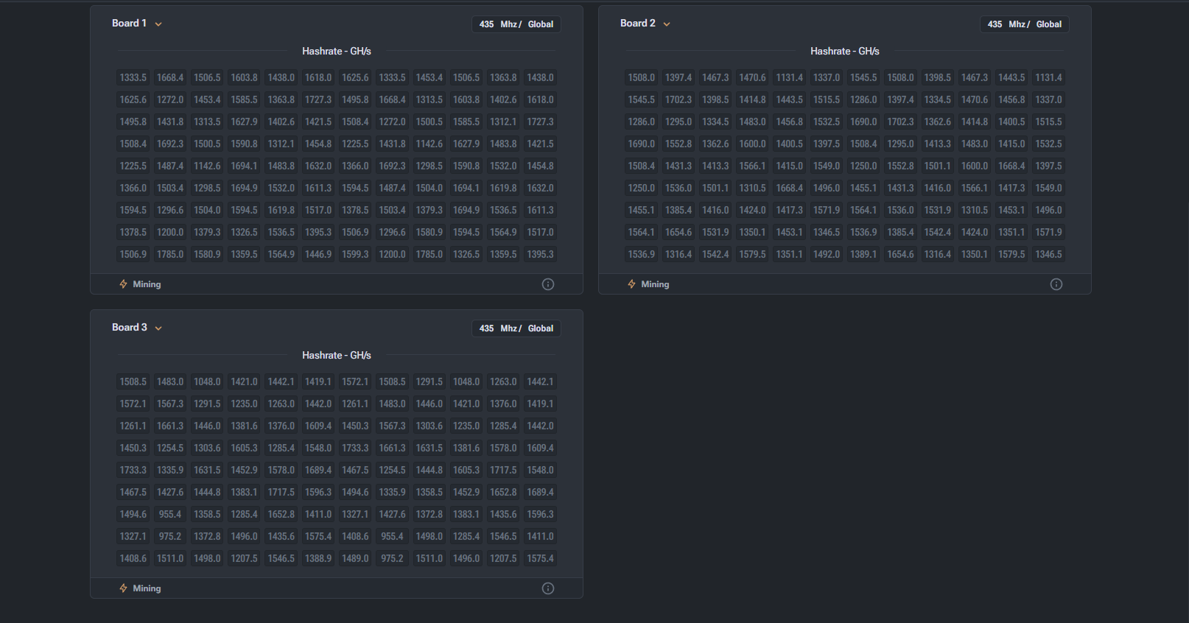This screenshot has height=623, width=1189.
Task: Click the Board 1 mining lightning icon
Action: 123,284
